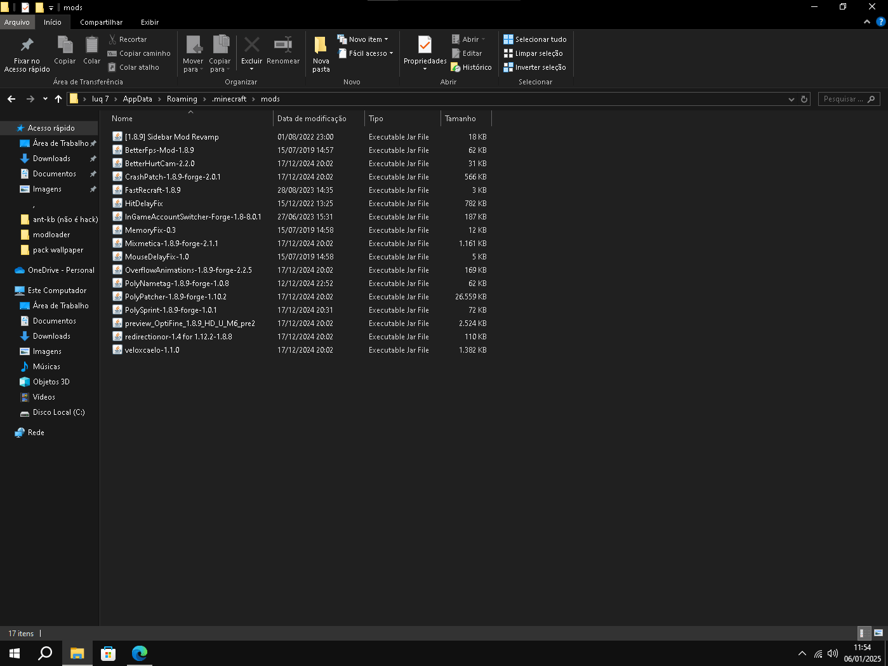The height and width of the screenshot is (666, 888).
Task: Open the volume speaker tray icon
Action: (x=833, y=653)
